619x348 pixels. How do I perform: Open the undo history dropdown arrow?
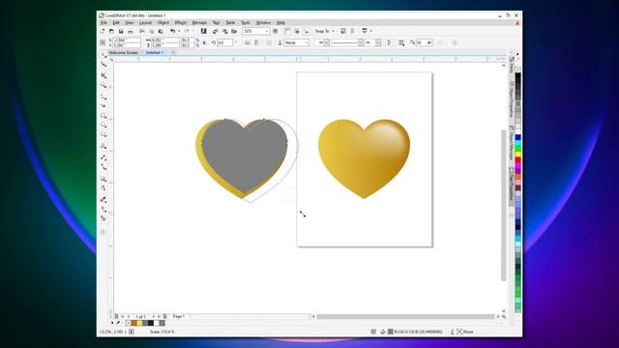(x=179, y=31)
